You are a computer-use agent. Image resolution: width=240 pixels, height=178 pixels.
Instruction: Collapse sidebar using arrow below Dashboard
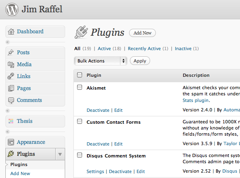coord(7,42)
